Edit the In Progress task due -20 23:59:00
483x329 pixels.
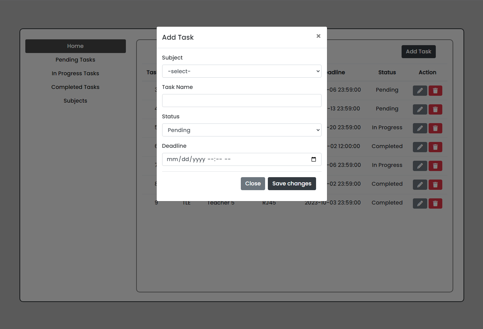tap(420, 128)
